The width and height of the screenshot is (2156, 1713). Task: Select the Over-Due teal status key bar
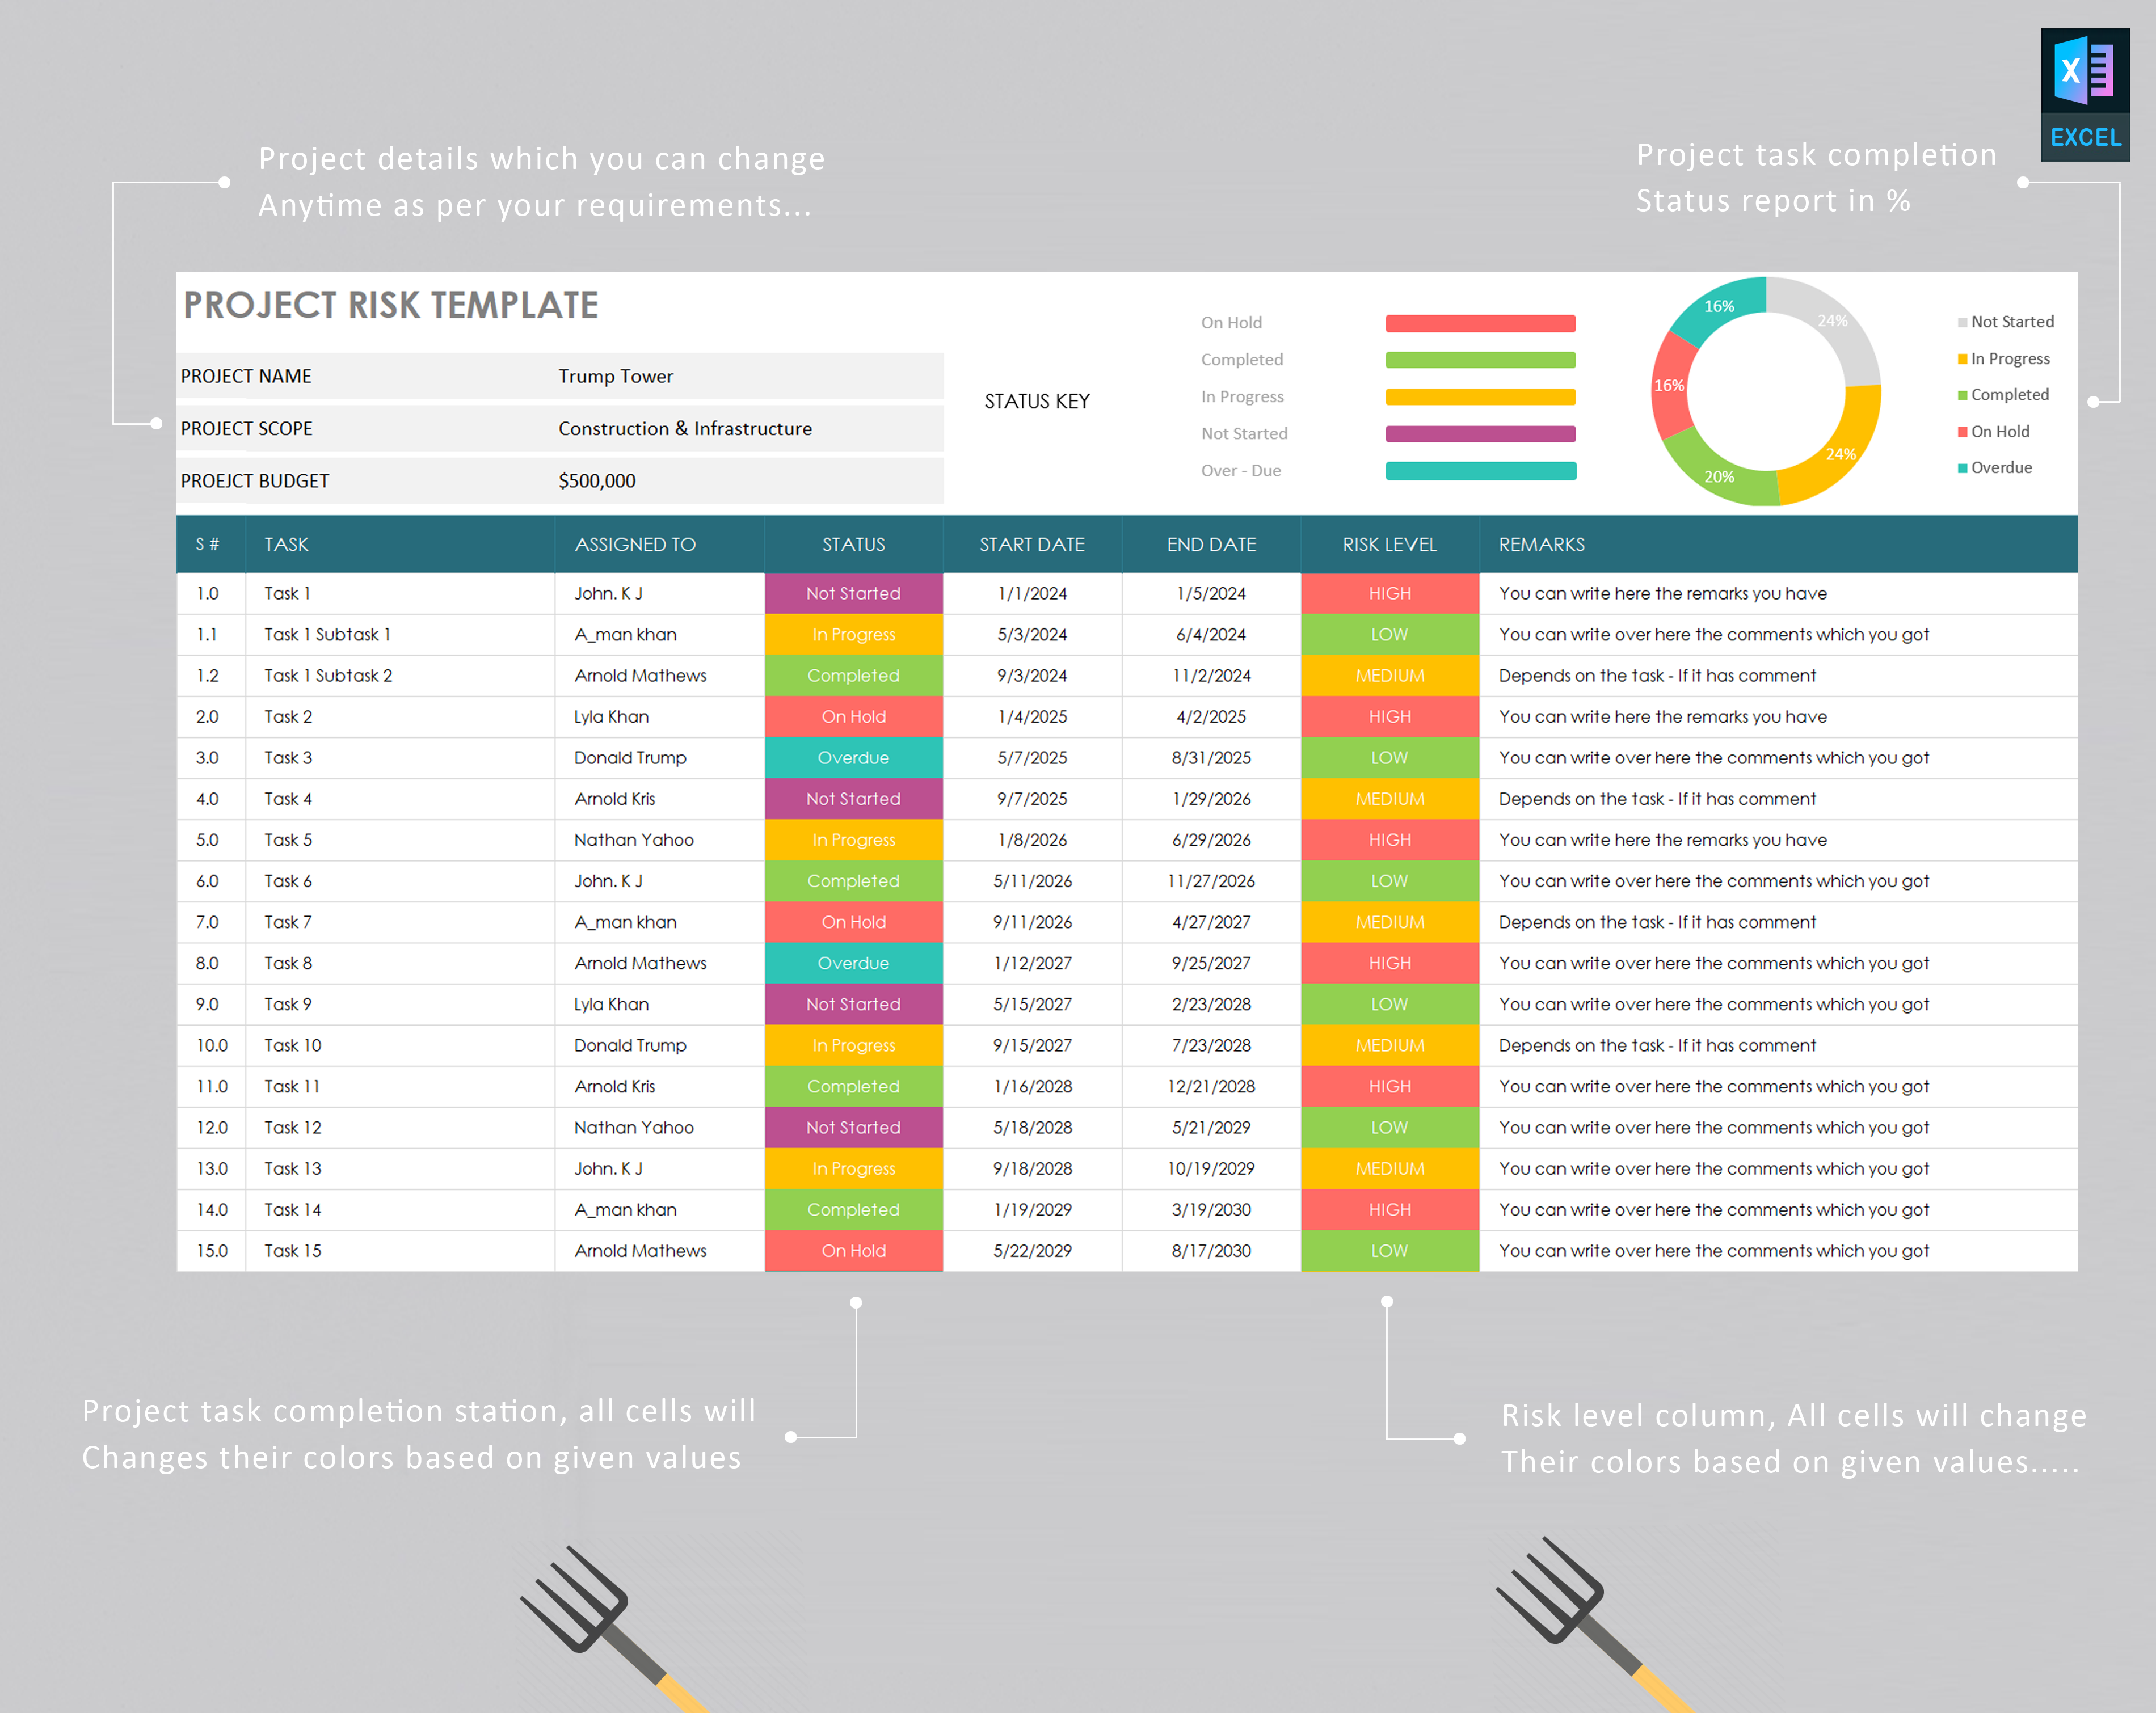(x=1480, y=470)
